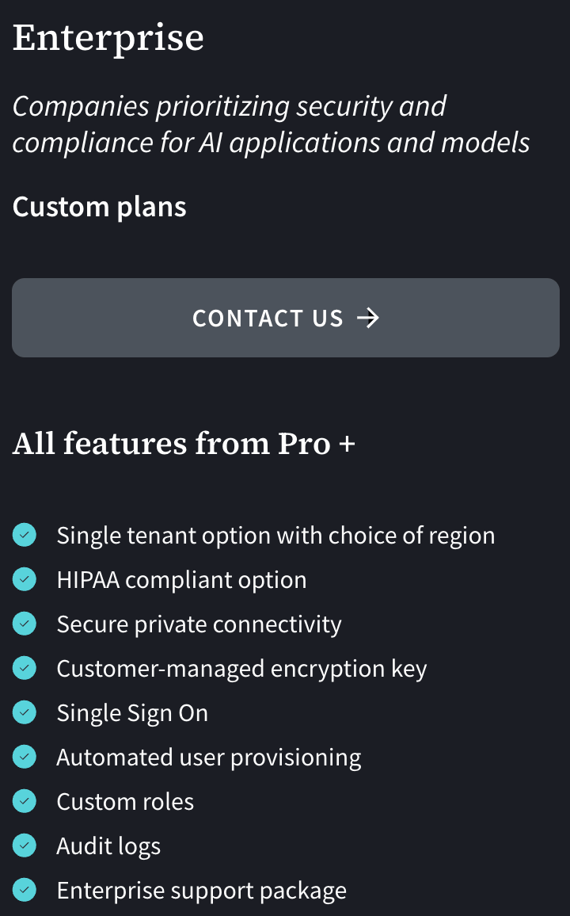Click checkmark icon beside Automated user provisioning
570x916 pixels.
(25, 758)
